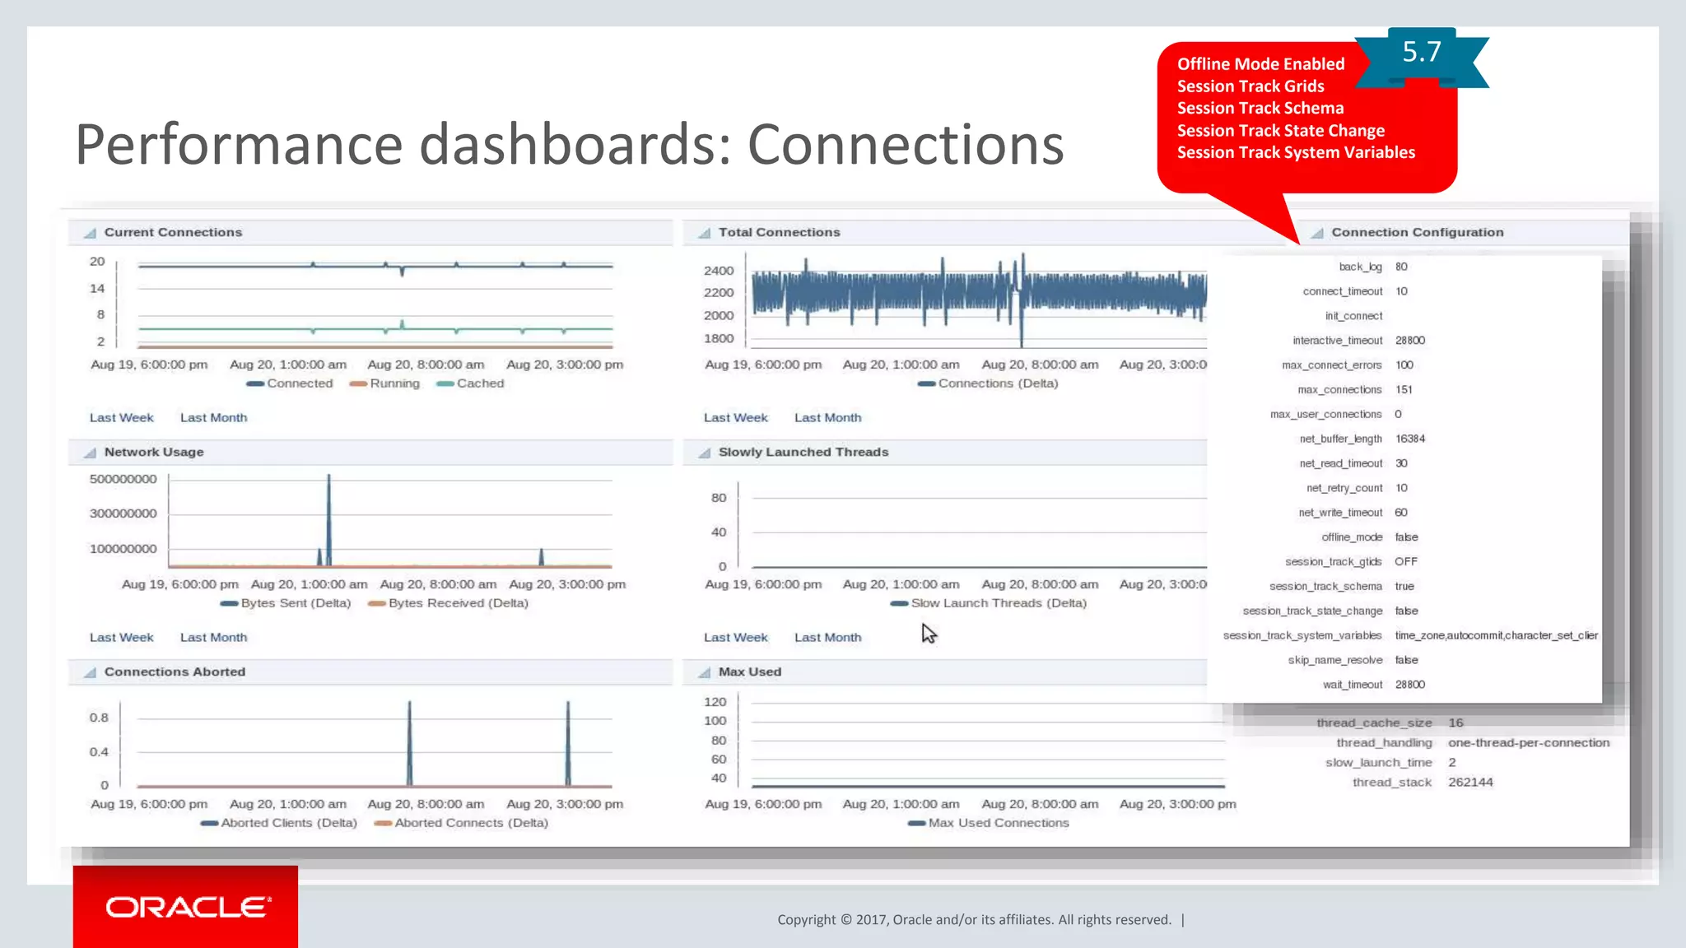Select the session_track_schema setting label
Image resolution: width=1686 pixels, height=948 pixels.
pos(1325,587)
